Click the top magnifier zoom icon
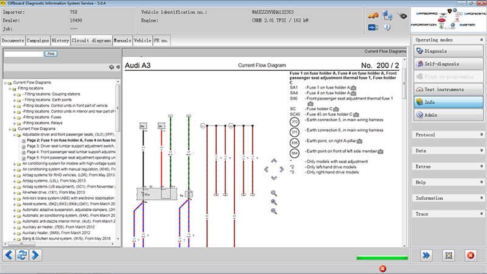Viewport: 487px width, 274px height. (273, 193)
